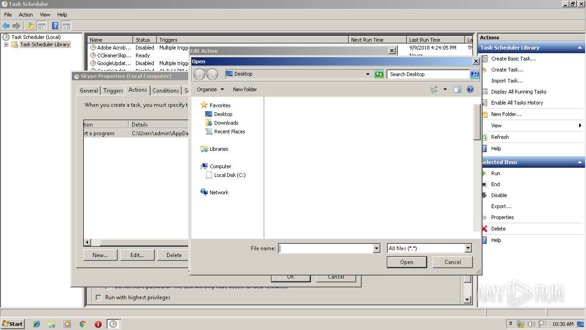This screenshot has width=586, height=330.
Task: Switch to the General tab in Skype Properties
Action: (x=89, y=91)
